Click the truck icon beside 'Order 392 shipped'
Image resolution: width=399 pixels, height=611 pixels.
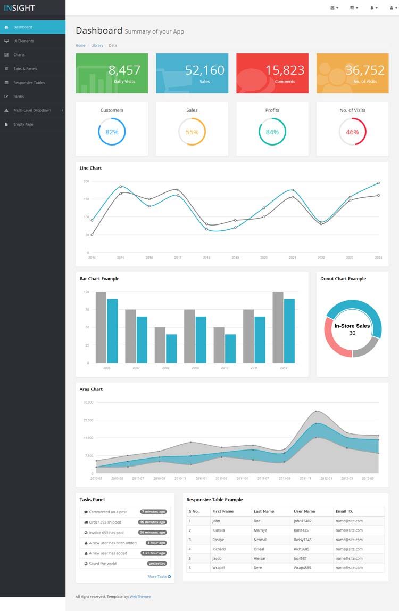click(86, 522)
